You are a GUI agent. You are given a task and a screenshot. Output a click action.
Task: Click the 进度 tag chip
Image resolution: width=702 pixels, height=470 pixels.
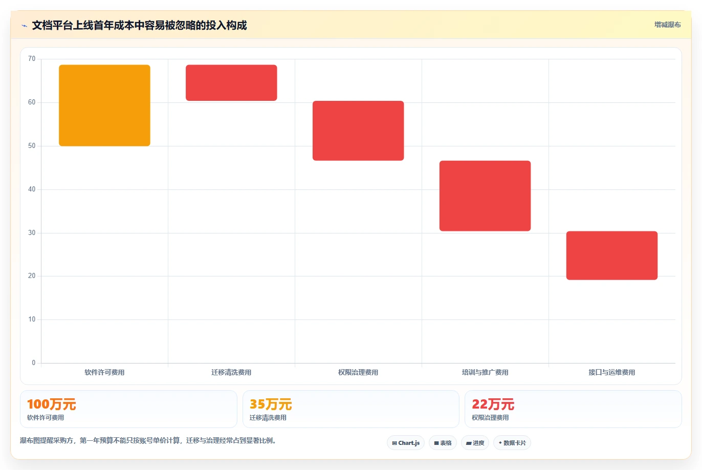click(x=475, y=443)
